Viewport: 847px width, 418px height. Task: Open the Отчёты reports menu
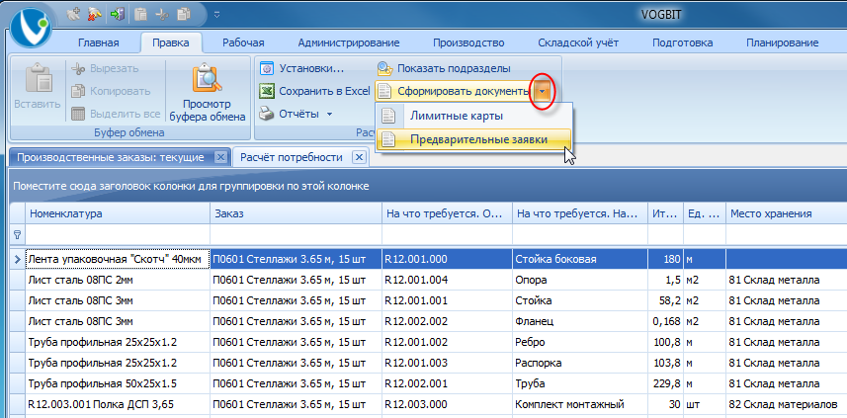[296, 114]
